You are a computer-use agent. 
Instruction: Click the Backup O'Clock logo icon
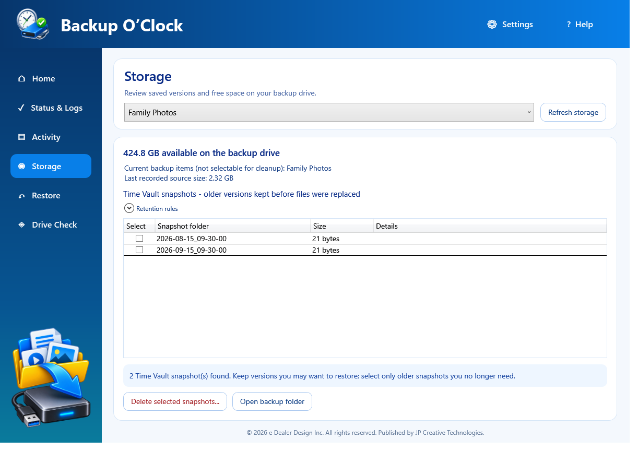[33, 24]
